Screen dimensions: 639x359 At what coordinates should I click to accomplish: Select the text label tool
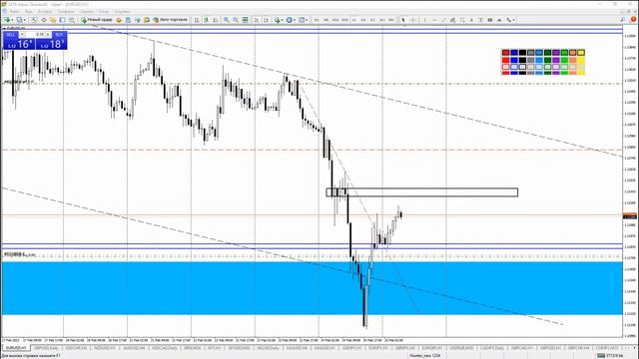pos(481,20)
